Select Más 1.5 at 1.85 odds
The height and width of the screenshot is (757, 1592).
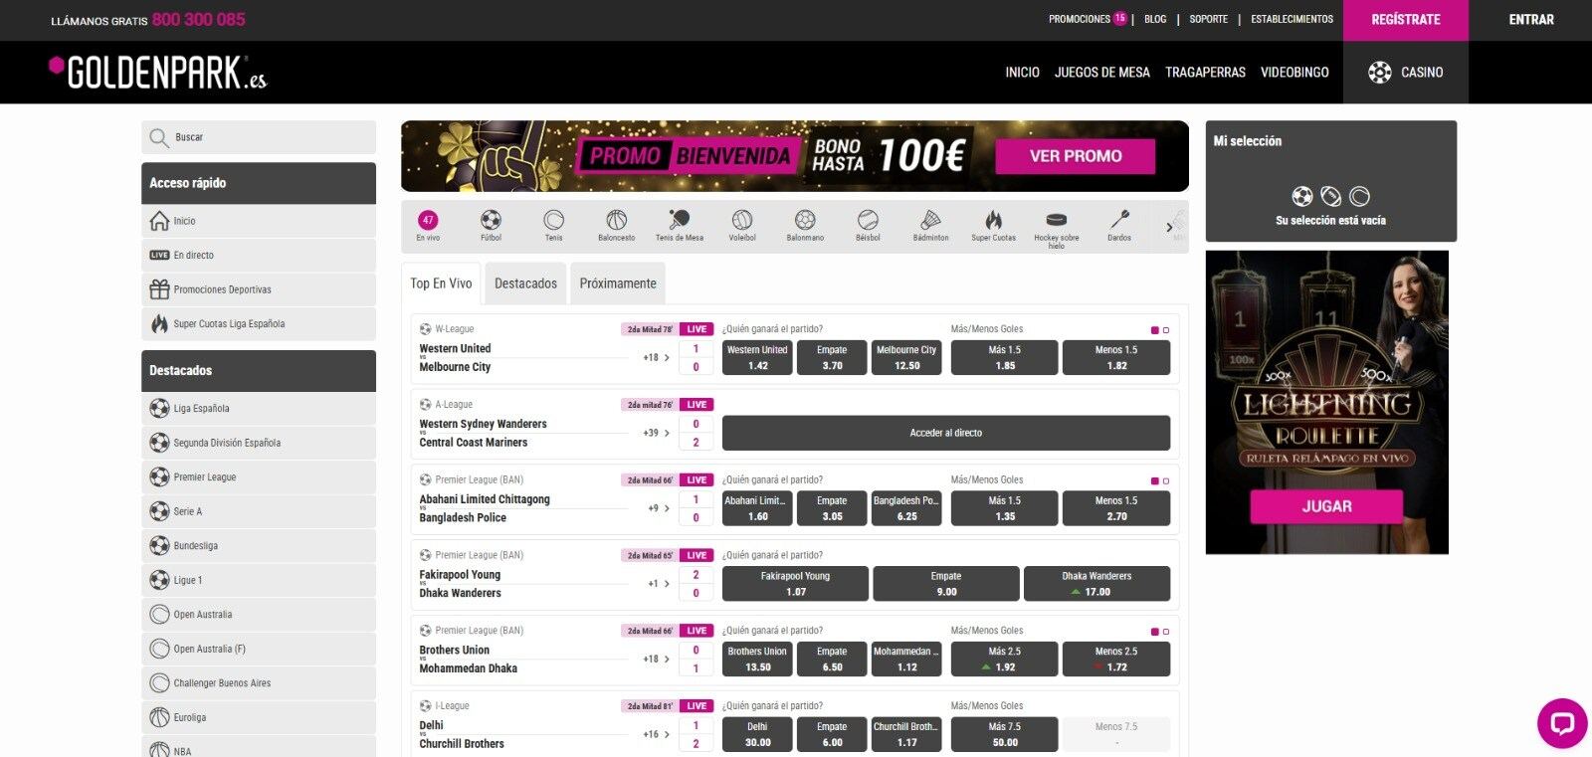click(1005, 358)
